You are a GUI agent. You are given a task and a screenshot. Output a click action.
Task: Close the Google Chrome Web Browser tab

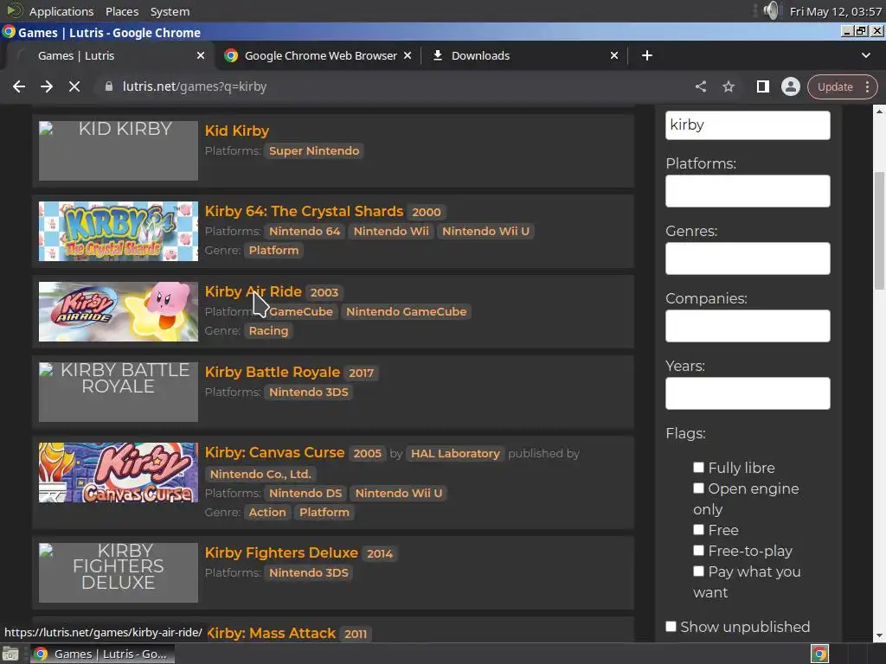tap(408, 55)
